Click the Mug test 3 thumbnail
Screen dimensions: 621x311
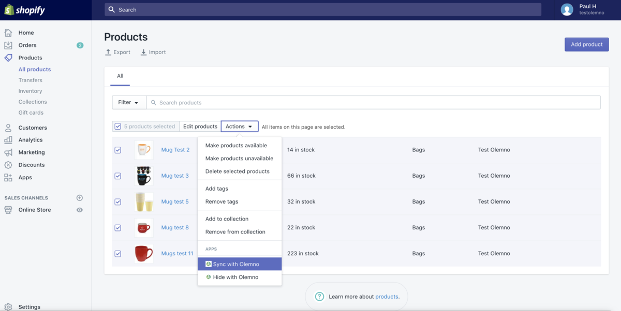(x=144, y=176)
